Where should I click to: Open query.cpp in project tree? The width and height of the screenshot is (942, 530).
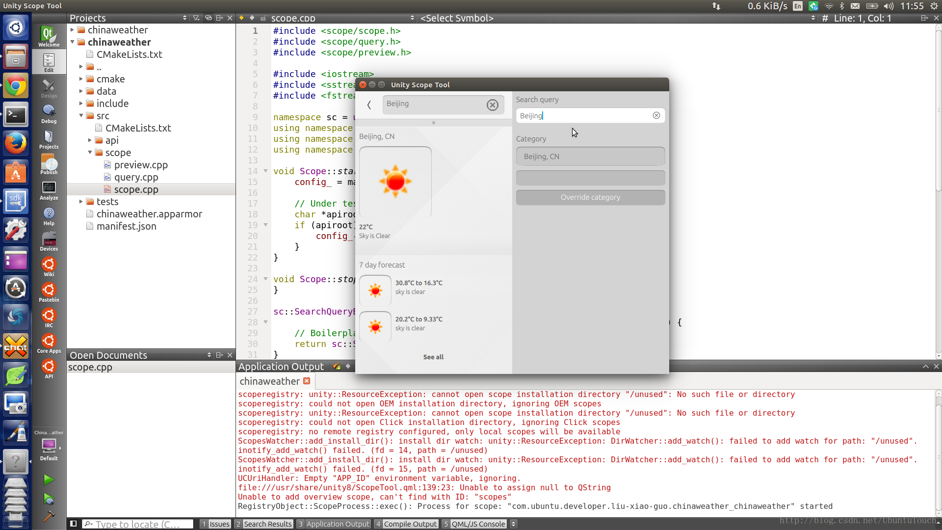tap(136, 177)
